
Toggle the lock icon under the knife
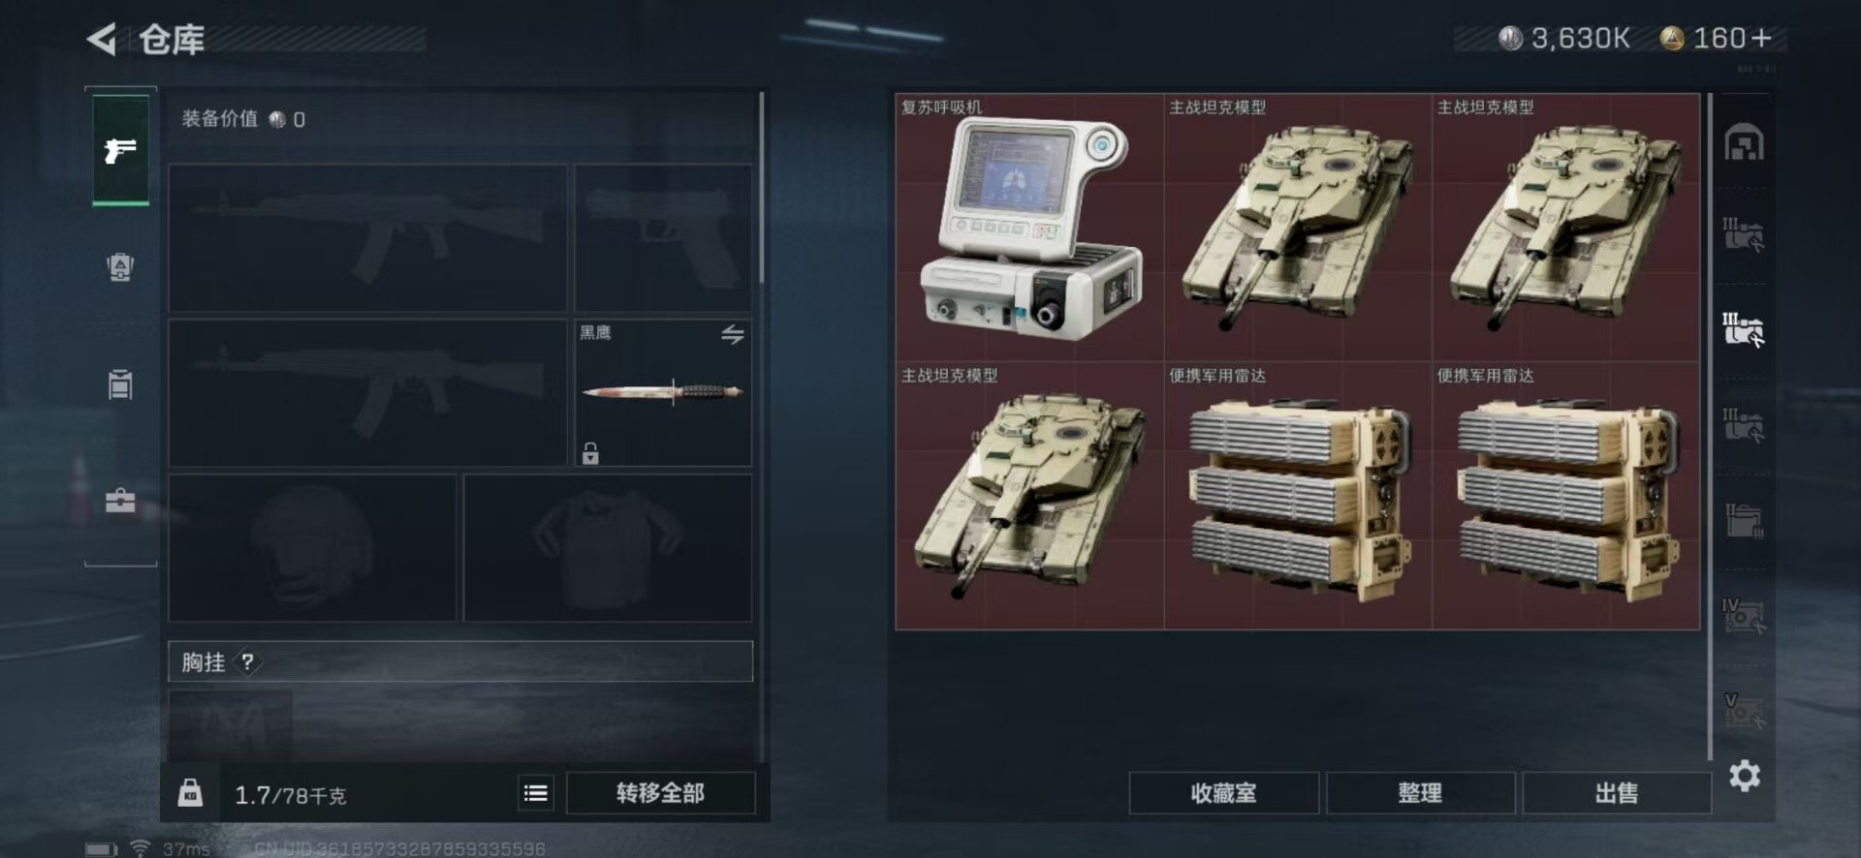pos(590,452)
